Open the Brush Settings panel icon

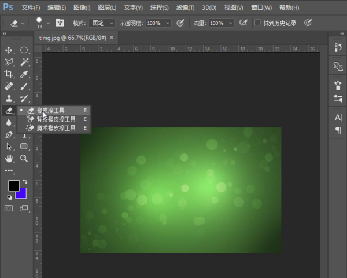[338, 98]
